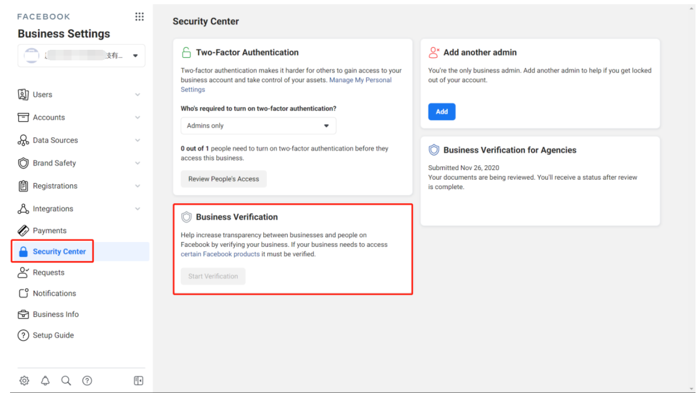The image size is (696, 393).
Task: Open the notifications bell icon
Action: (46, 380)
